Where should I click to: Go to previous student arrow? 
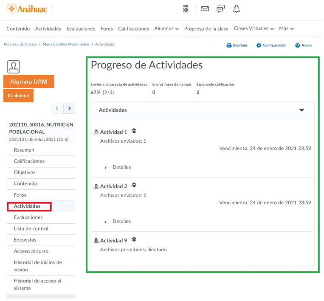coord(57,108)
